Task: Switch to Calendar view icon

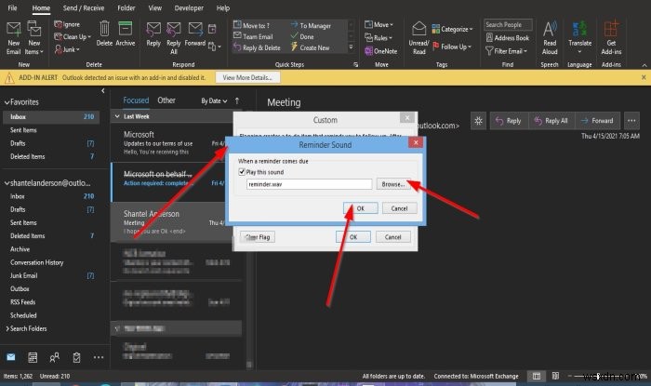Action: coord(33,357)
